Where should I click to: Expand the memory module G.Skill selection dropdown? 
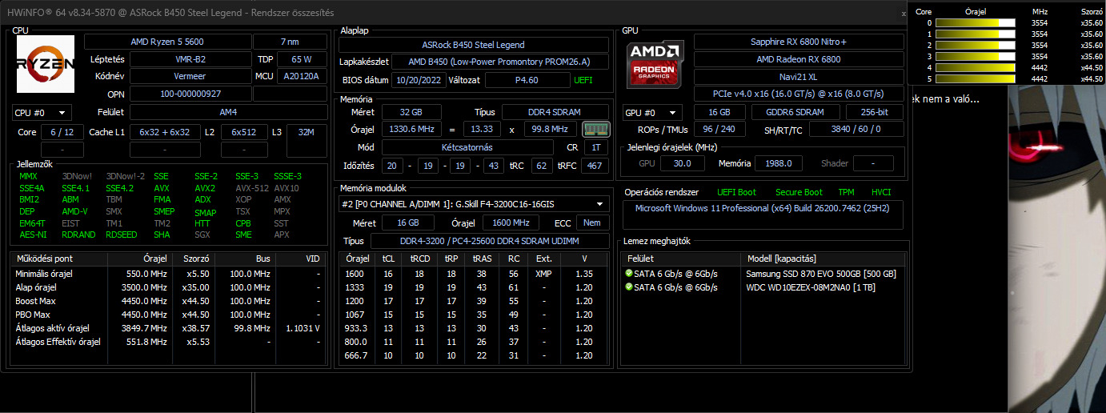474,204
